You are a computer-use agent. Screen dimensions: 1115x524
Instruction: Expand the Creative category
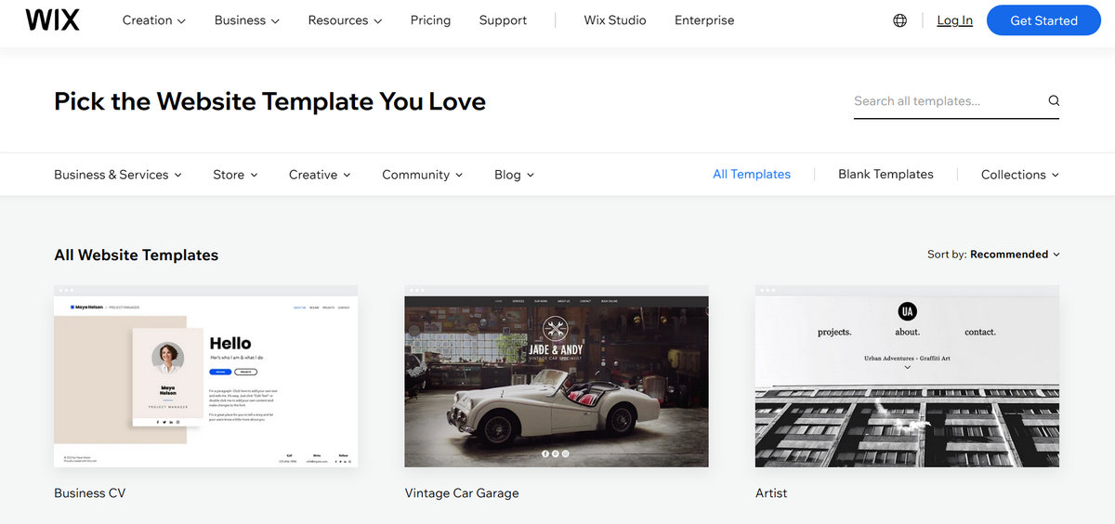click(x=320, y=175)
